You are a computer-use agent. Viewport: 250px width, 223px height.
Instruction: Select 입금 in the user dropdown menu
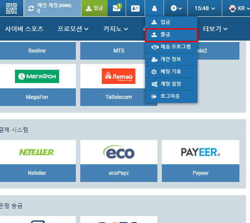pos(171,22)
